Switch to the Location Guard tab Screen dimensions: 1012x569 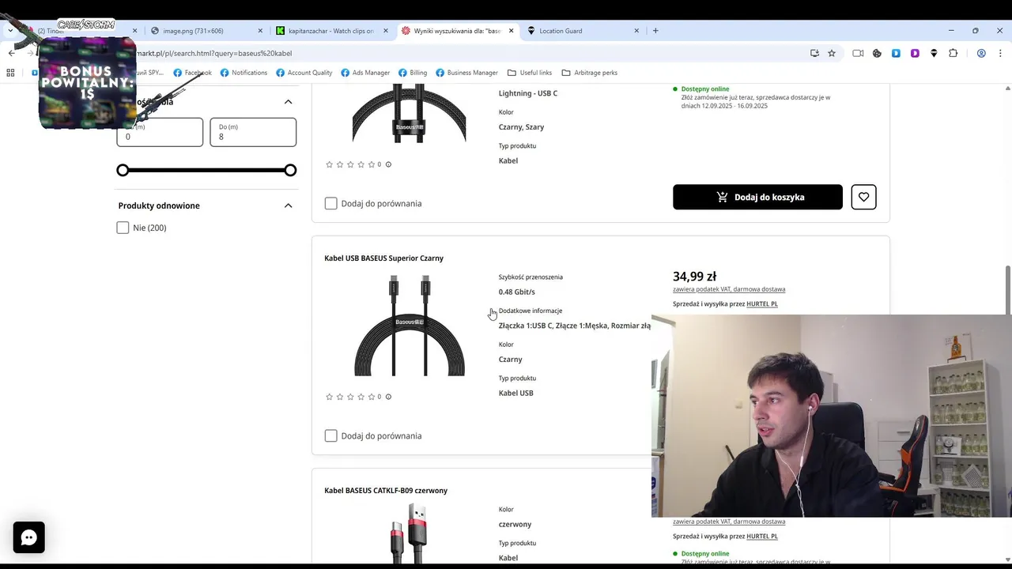583,31
